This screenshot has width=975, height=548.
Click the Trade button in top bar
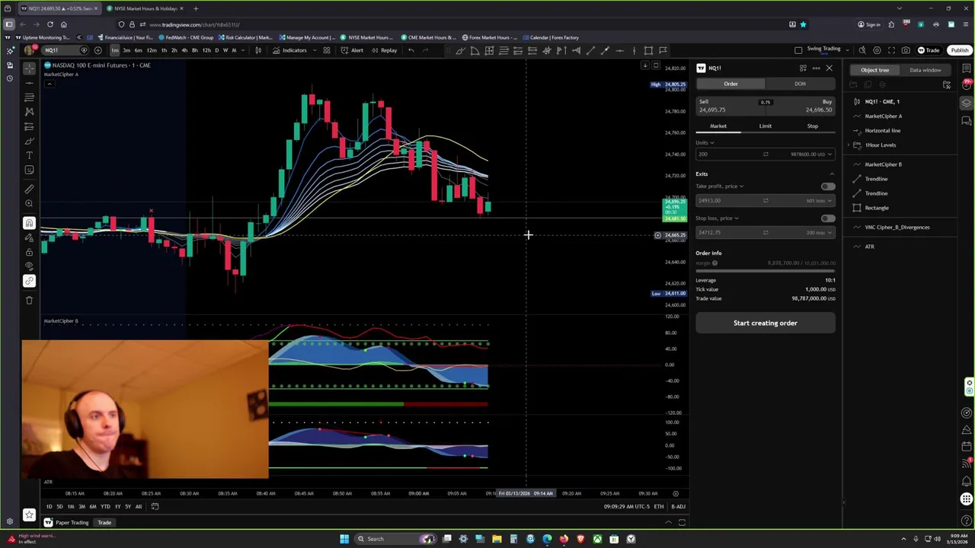click(x=929, y=50)
